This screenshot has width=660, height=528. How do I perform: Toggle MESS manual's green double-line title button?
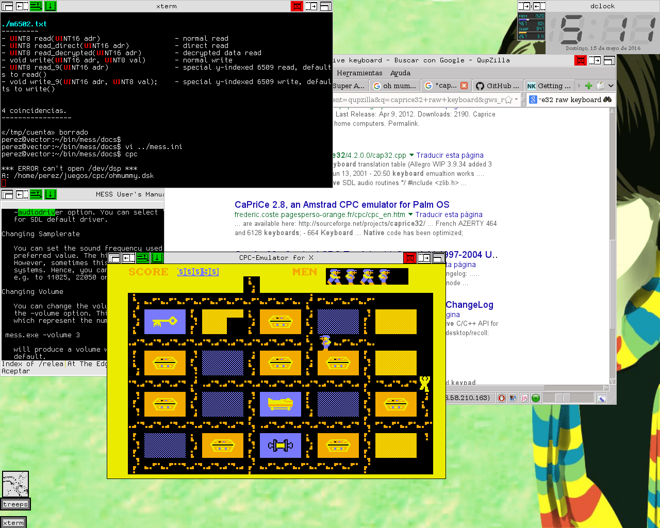point(36,194)
